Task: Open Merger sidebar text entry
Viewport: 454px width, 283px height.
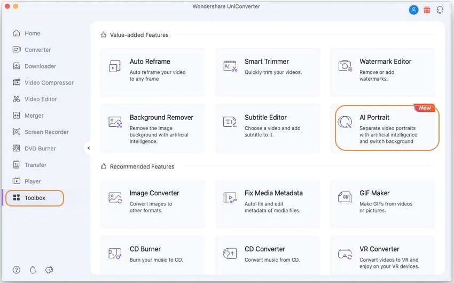Action: (x=34, y=116)
